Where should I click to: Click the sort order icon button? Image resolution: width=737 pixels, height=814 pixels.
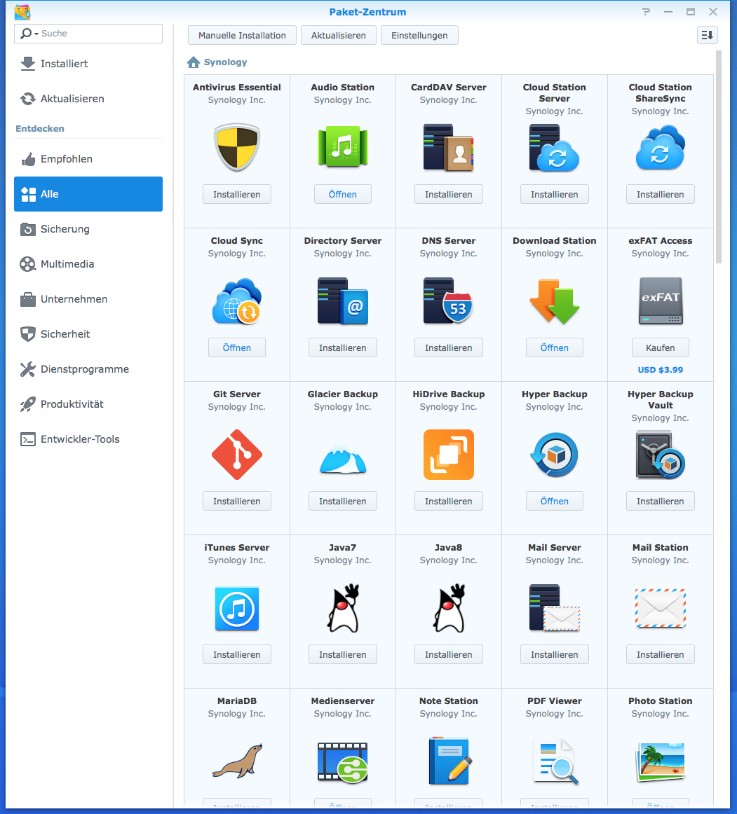(707, 35)
